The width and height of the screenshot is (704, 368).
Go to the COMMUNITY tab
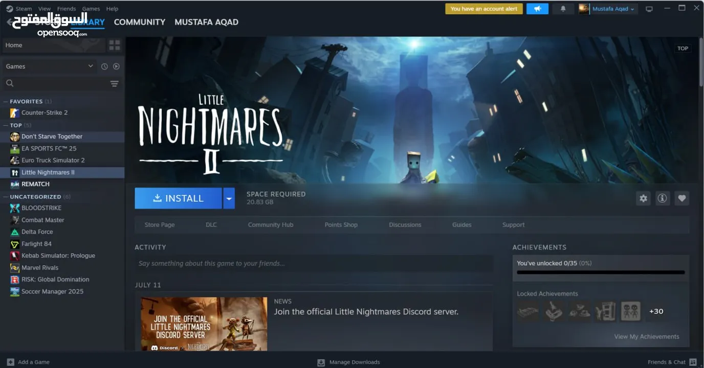click(140, 22)
